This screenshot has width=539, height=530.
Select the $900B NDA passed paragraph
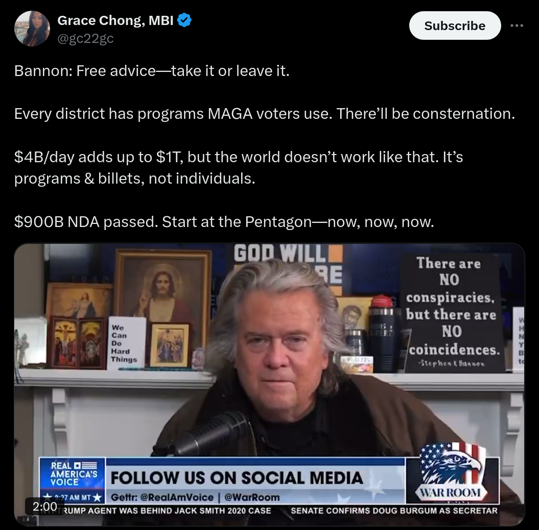click(x=224, y=222)
